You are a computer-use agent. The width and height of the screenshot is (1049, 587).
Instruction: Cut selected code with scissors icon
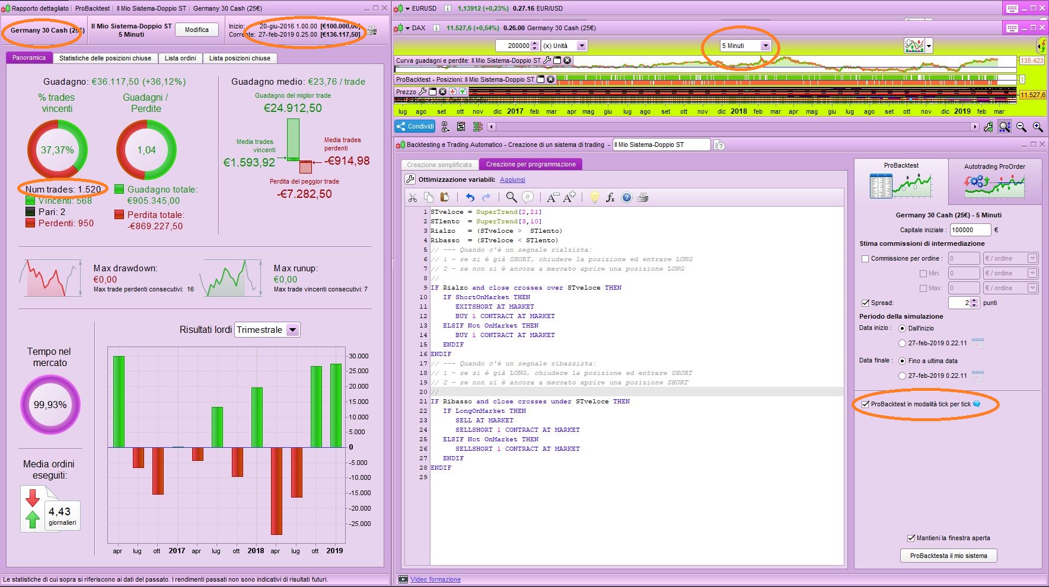tap(413, 198)
